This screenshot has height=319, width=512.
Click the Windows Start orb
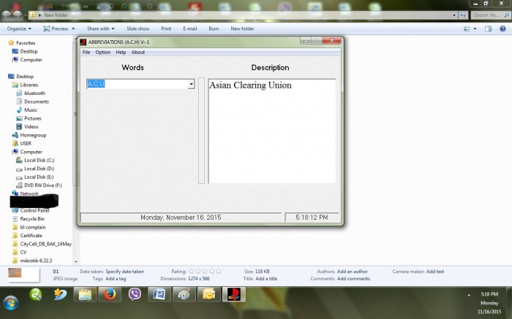point(12,301)
